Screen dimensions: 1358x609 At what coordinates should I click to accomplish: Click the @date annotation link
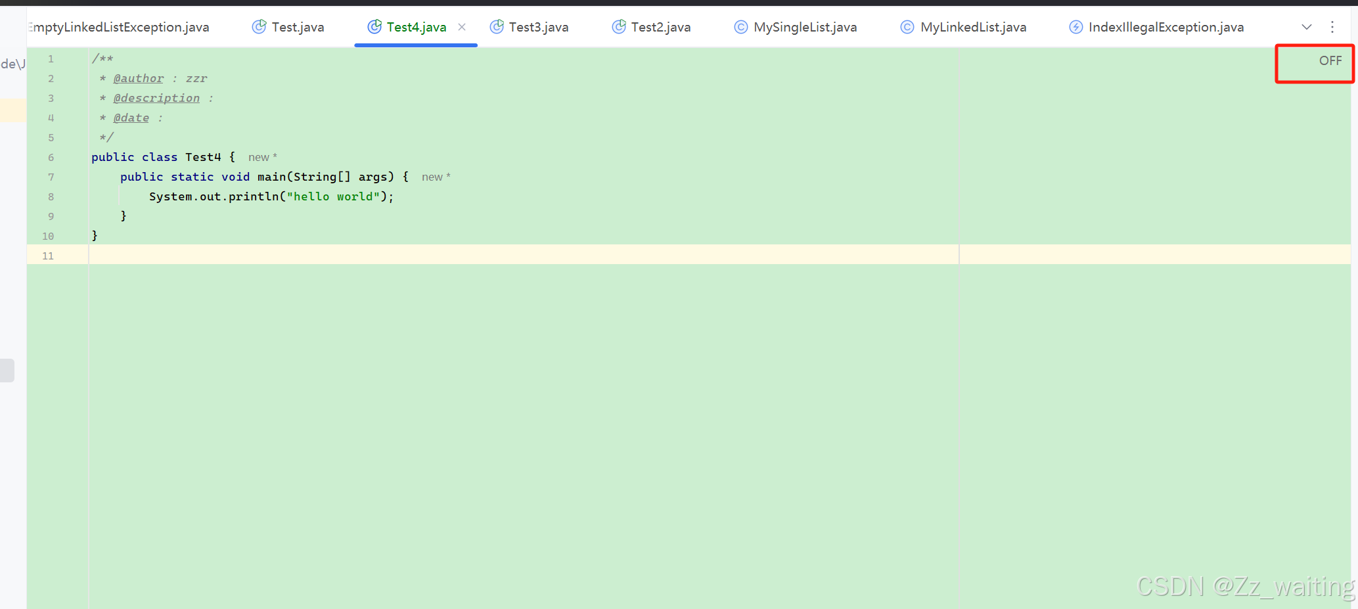(131, 118)
